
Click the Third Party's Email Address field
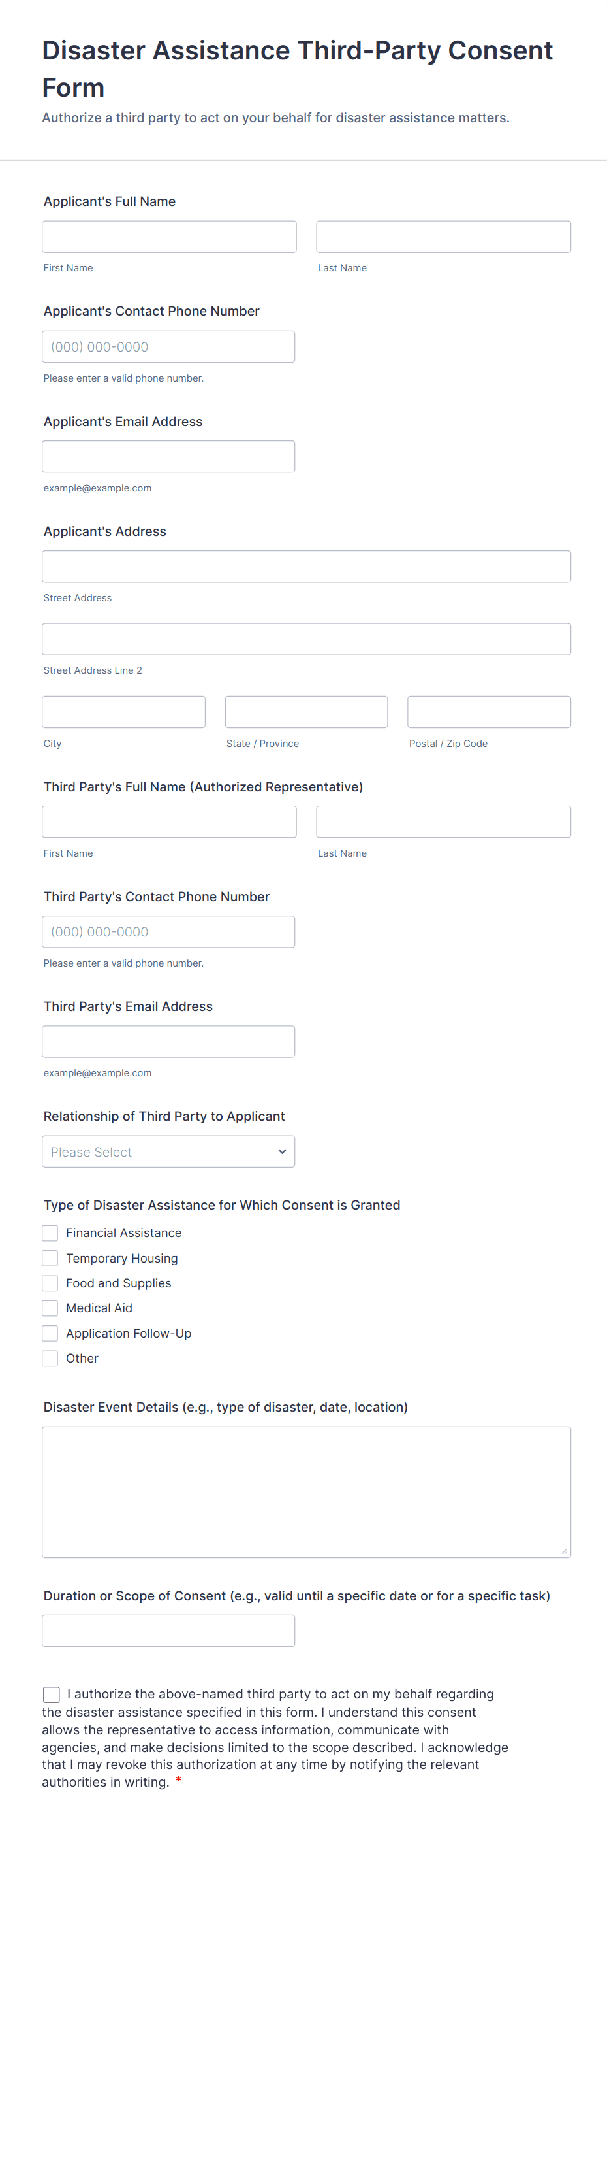168,1042
